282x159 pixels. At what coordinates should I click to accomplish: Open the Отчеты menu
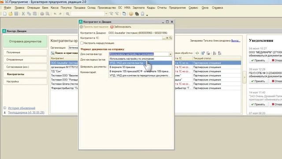pos(162,8)
